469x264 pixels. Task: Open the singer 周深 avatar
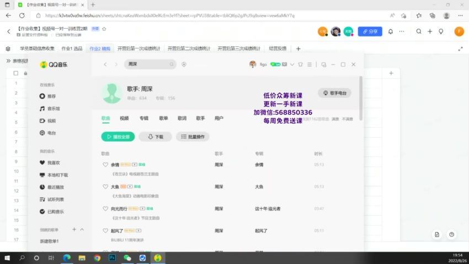point(112,93)
